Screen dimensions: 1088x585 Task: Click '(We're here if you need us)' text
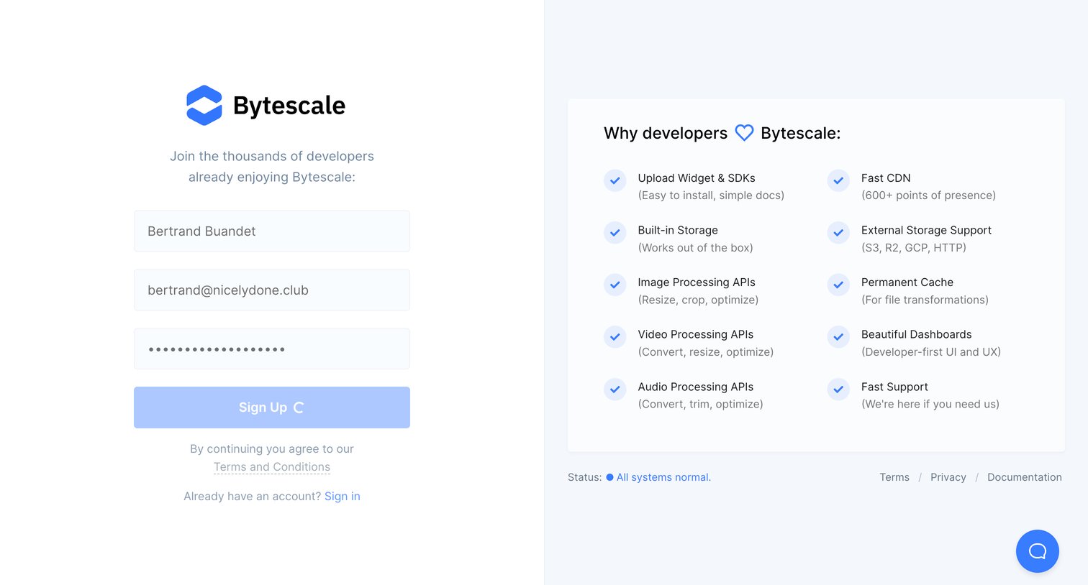(x=930, y=404)
